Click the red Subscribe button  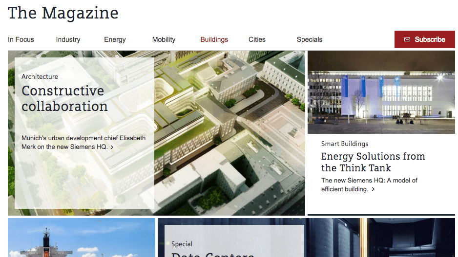pos(424,39)
